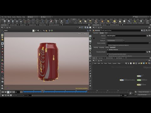Select the Tube shelf tool

(13, 22)
